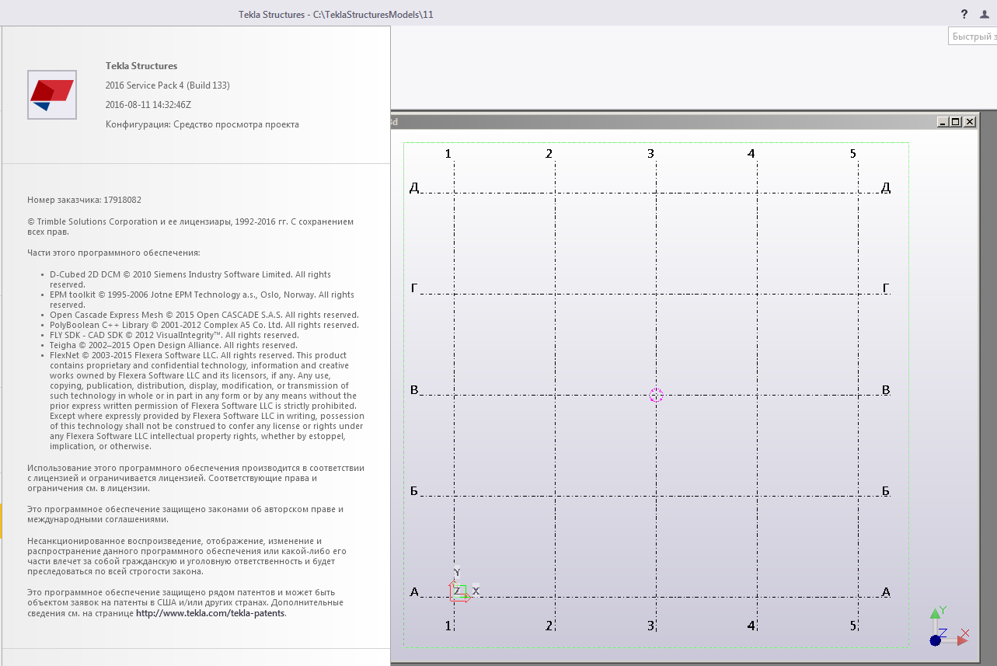997x666 pixels.
Task: Select grid label 4 at bottom of view
Action: [x=751, y=626]
